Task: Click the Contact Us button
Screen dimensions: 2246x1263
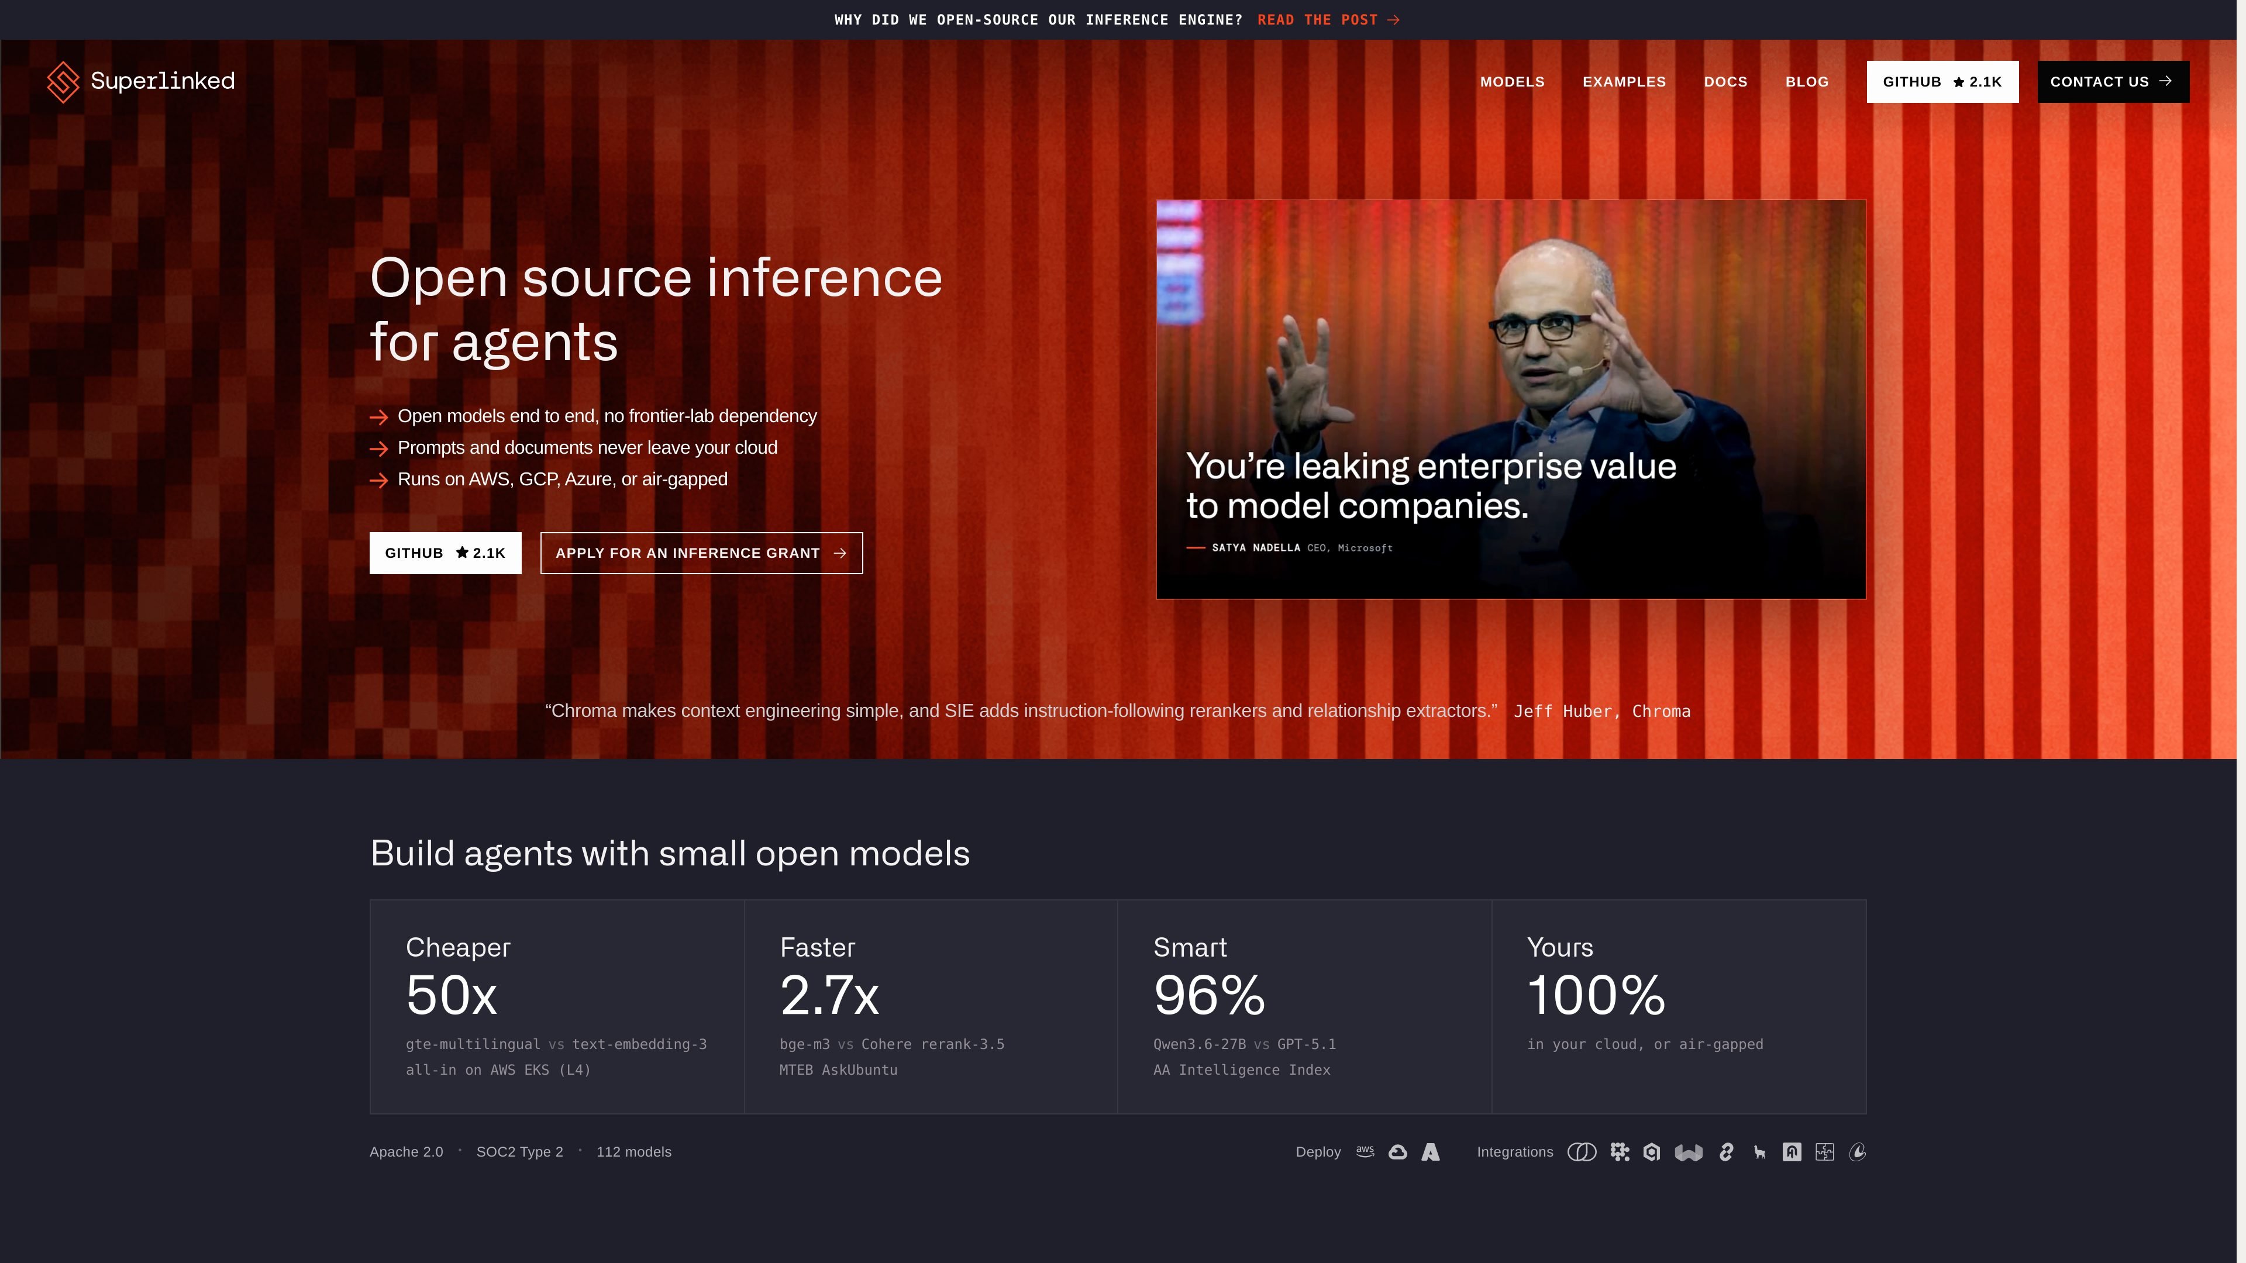Action: point(2113,82)
